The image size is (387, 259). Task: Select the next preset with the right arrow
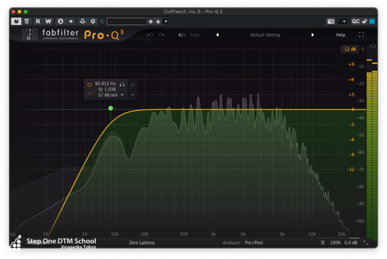point(312,35)
